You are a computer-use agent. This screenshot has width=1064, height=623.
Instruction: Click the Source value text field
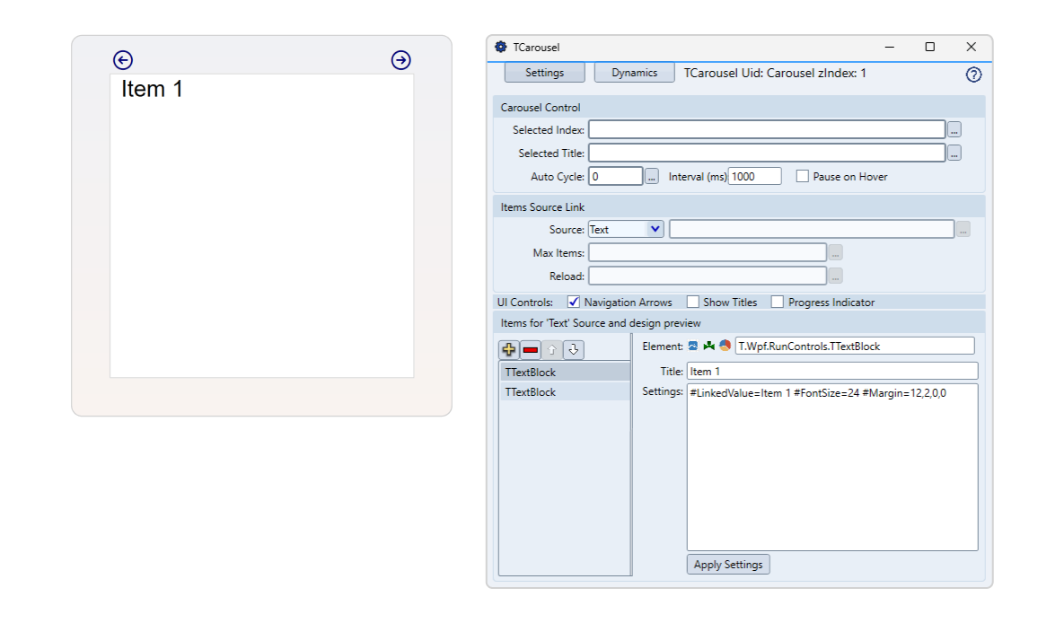pyautogui.click(x=812, y=230)
